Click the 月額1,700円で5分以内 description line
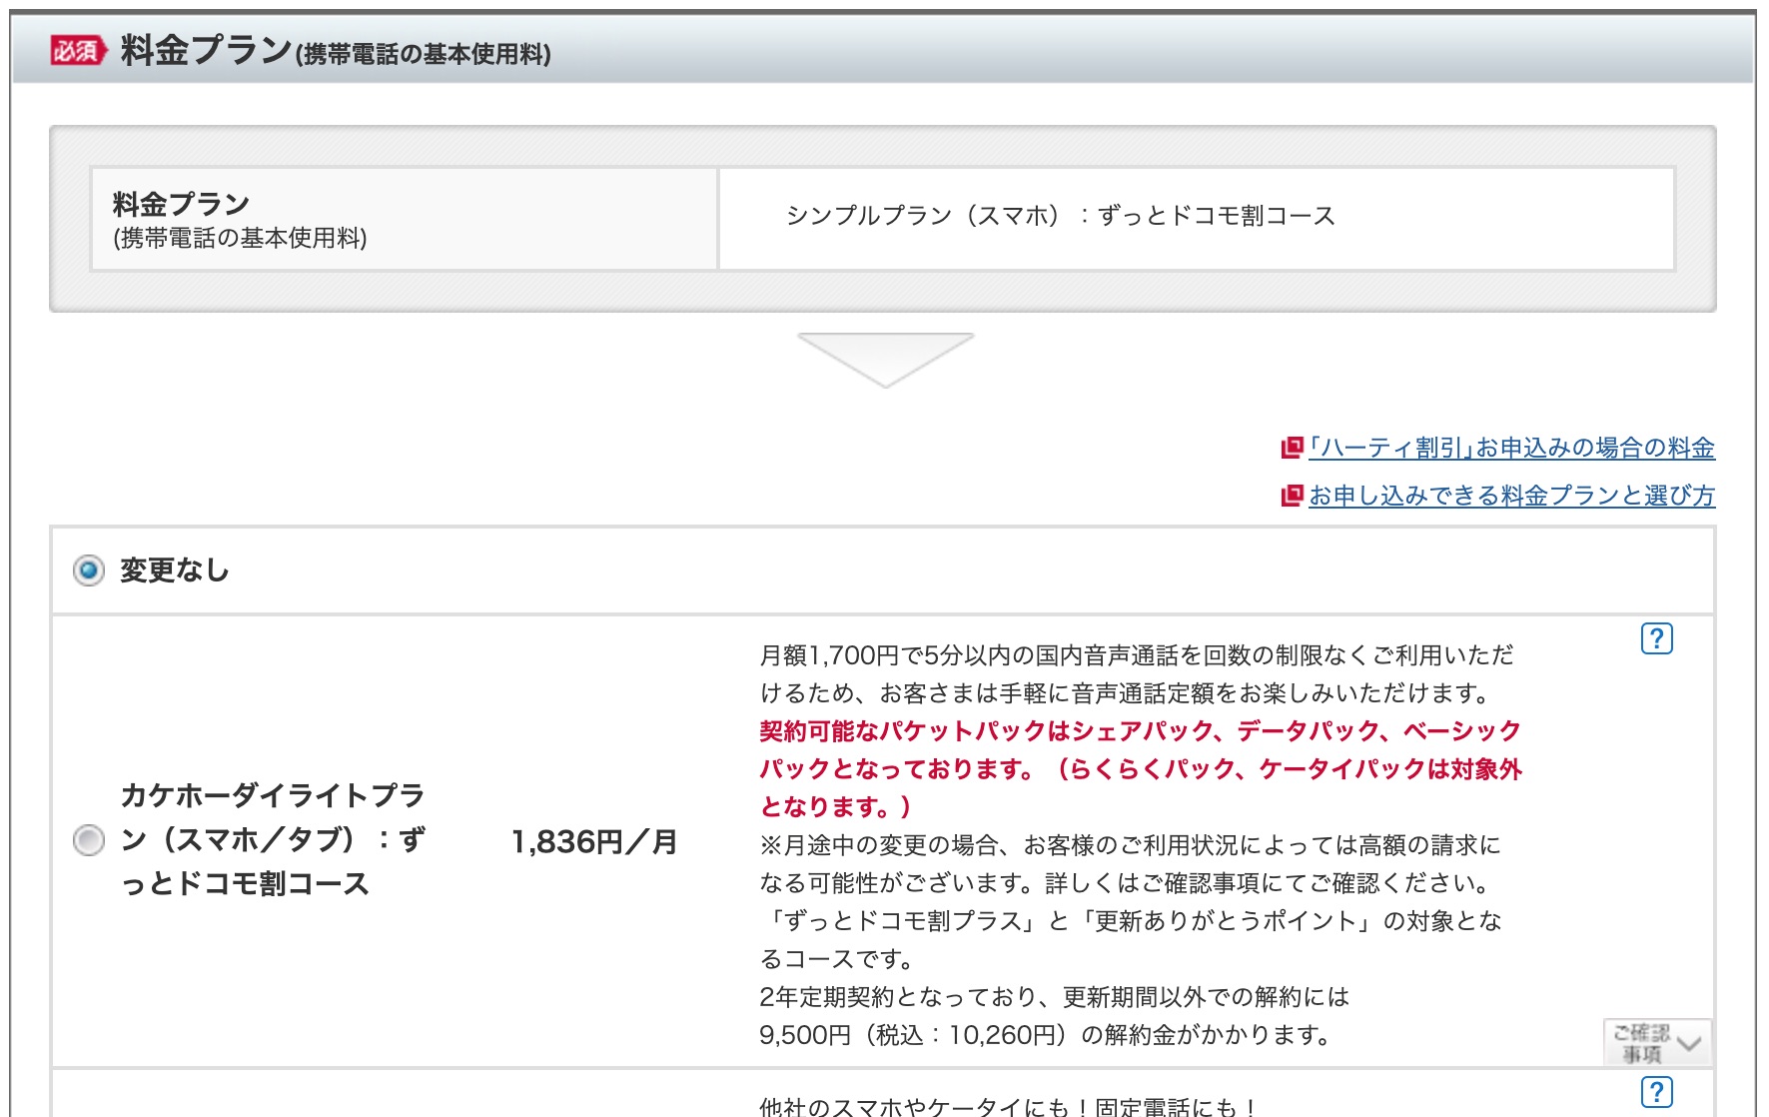Image resolution: width=1769 pixels, height=1117 pixels. point(1137,655)
